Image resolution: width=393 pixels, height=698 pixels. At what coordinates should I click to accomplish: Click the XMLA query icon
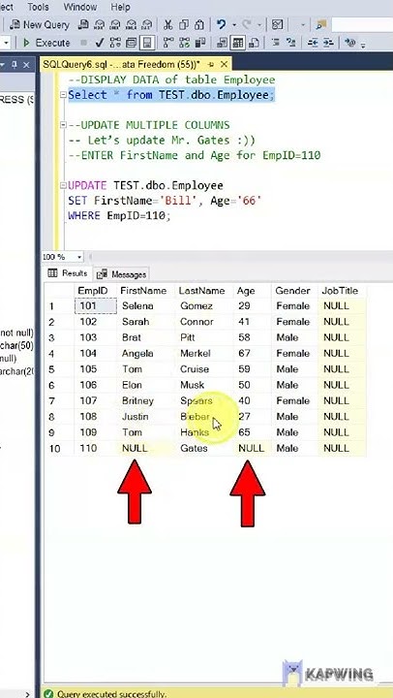[131, 24]
